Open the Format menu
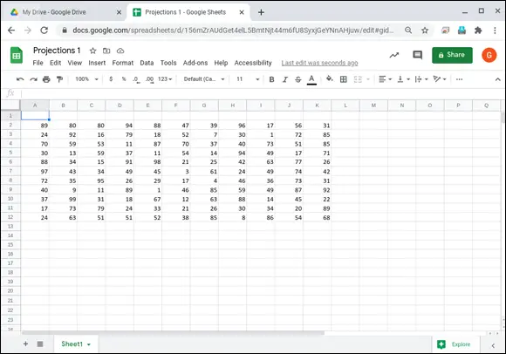Viewport: 506px width, 354px height. 123,63
